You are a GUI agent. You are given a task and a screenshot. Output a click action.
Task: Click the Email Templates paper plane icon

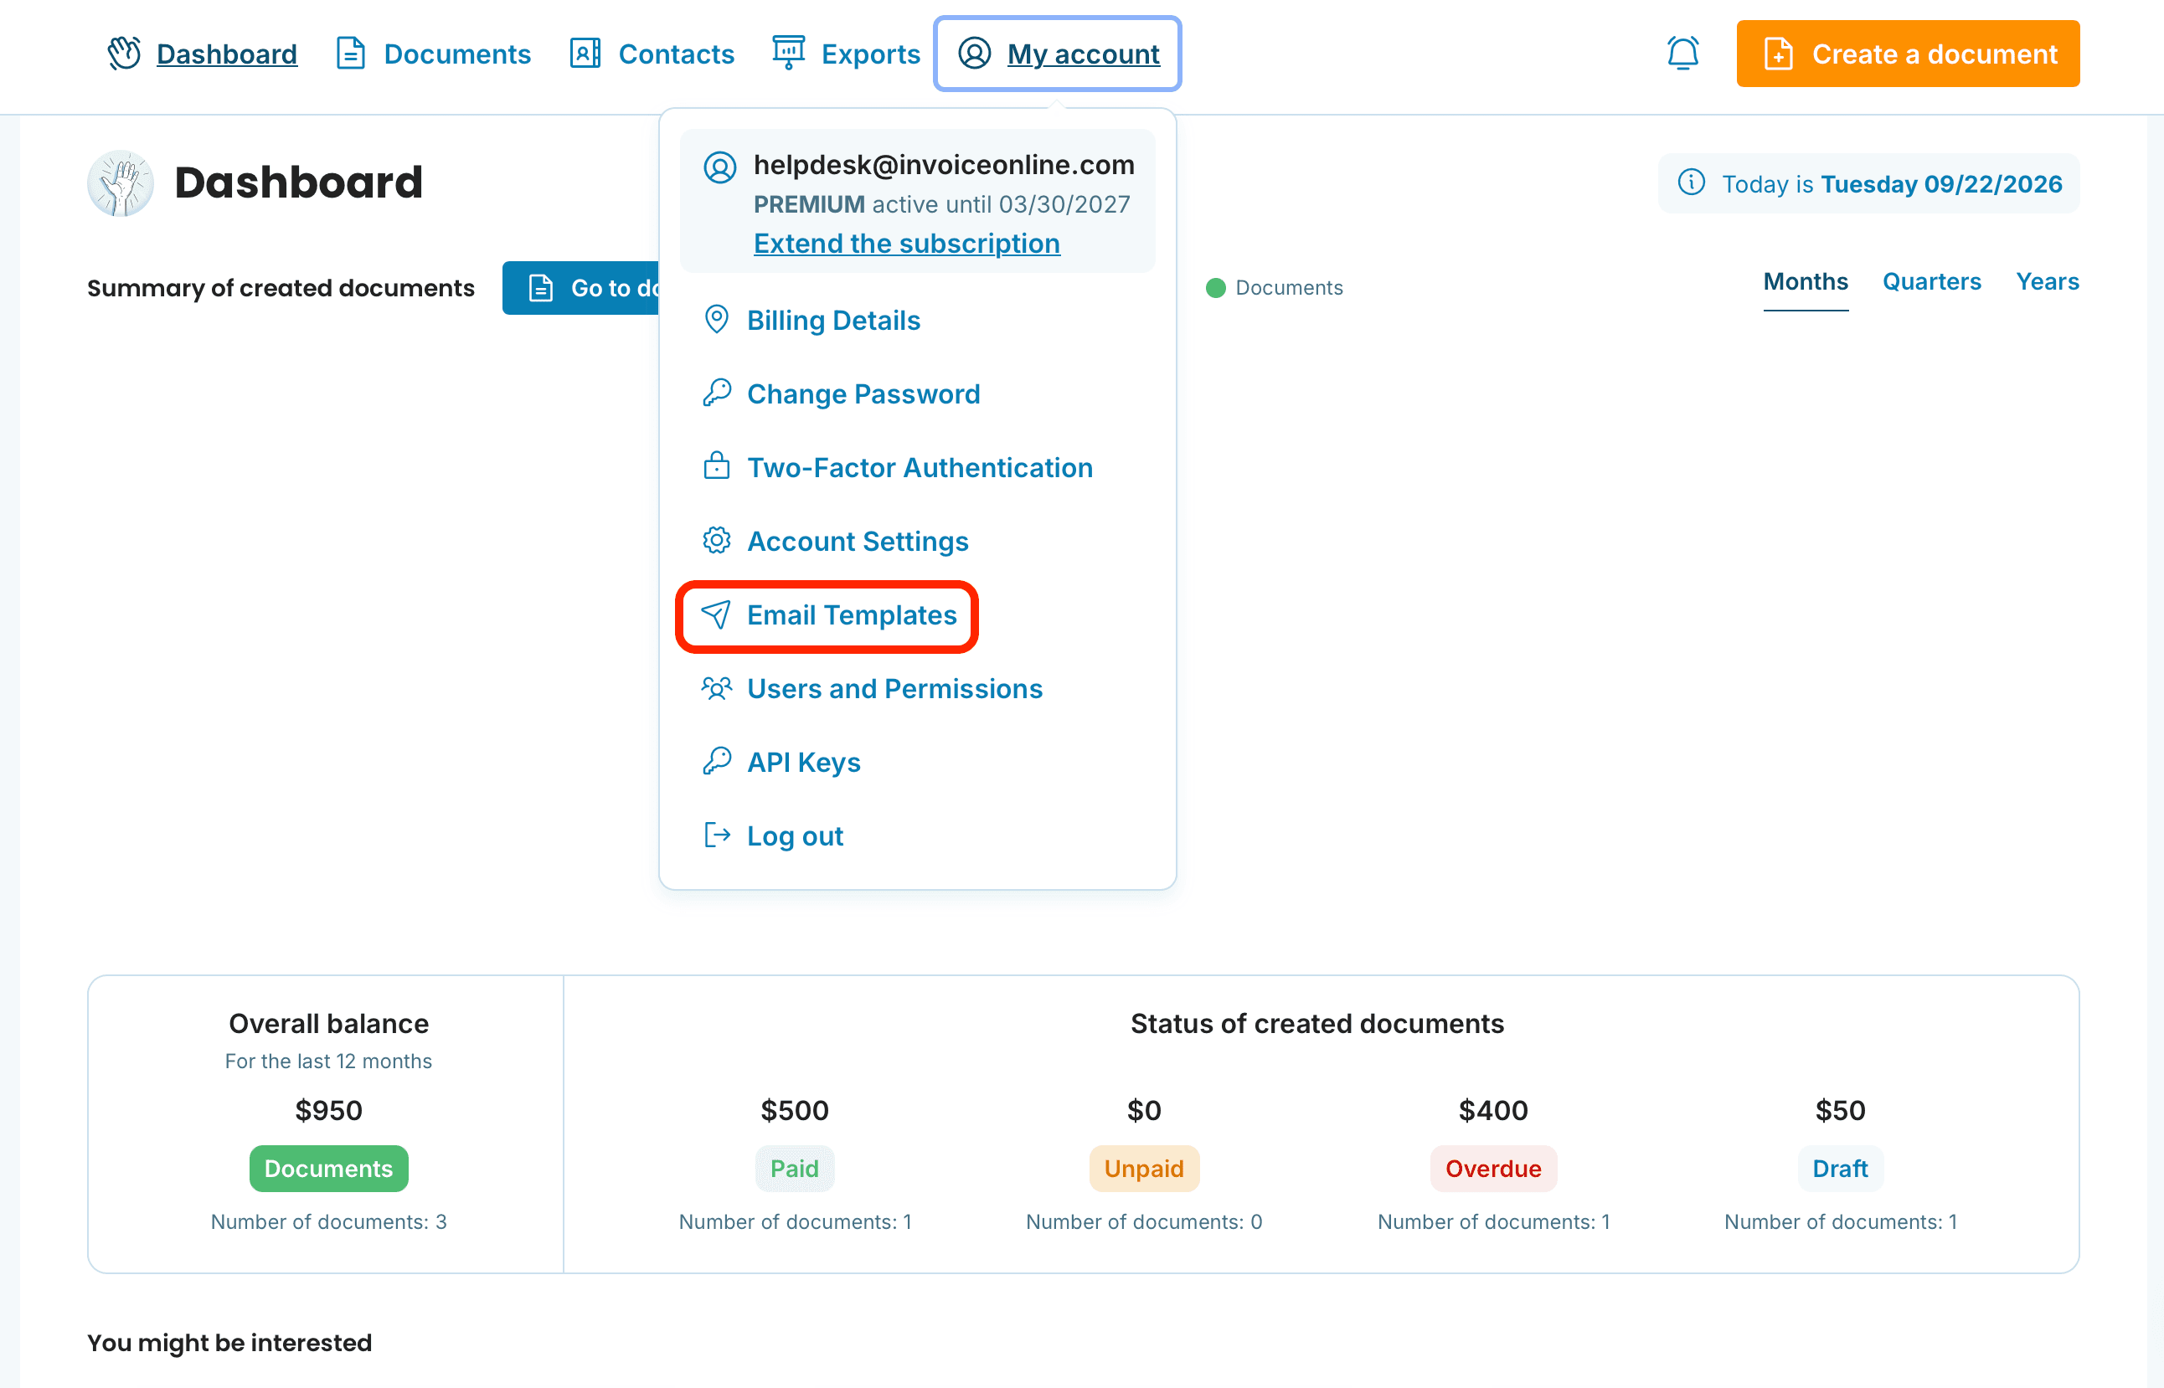[x=717, y=614]
